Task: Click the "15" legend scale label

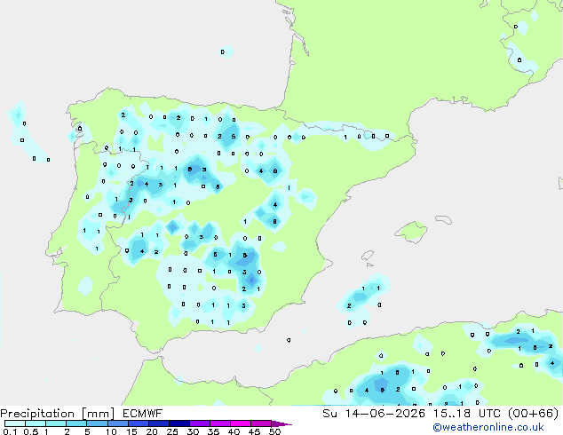Action: point(131,431)
